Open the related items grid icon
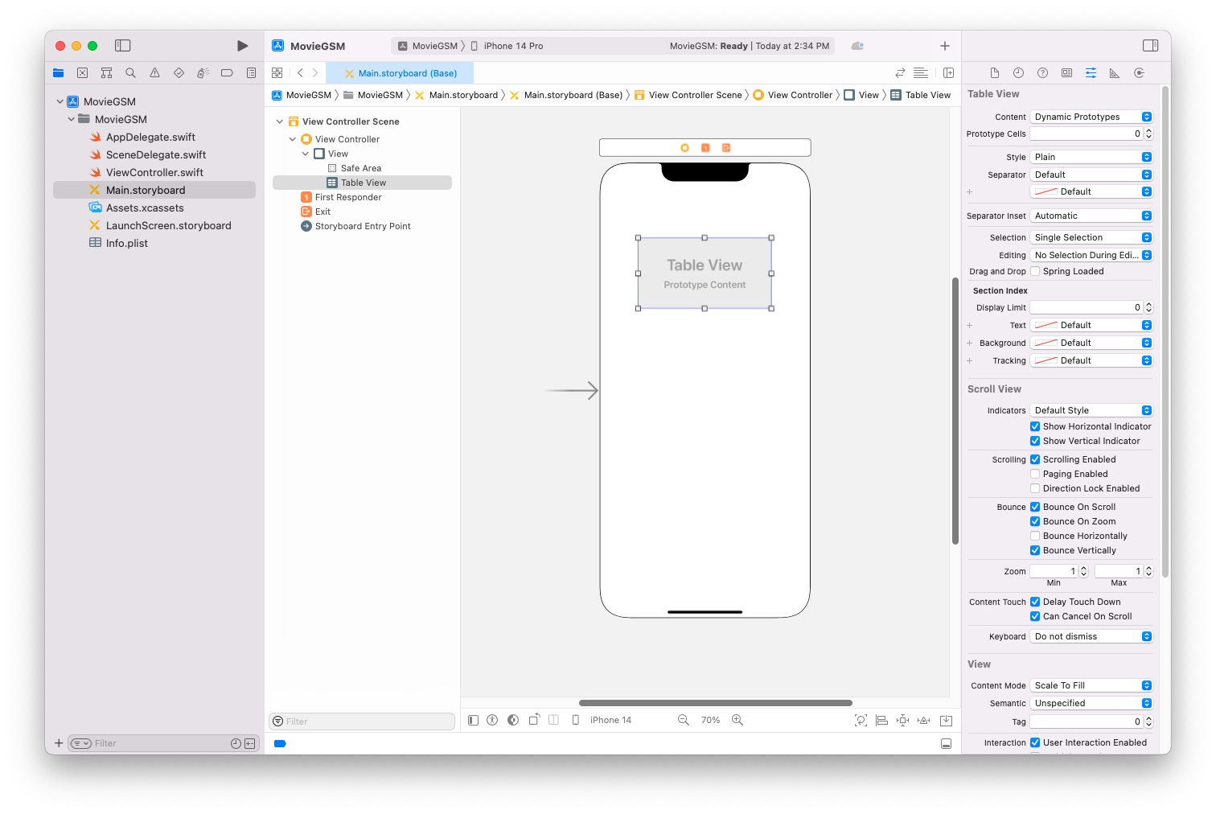 277,73
